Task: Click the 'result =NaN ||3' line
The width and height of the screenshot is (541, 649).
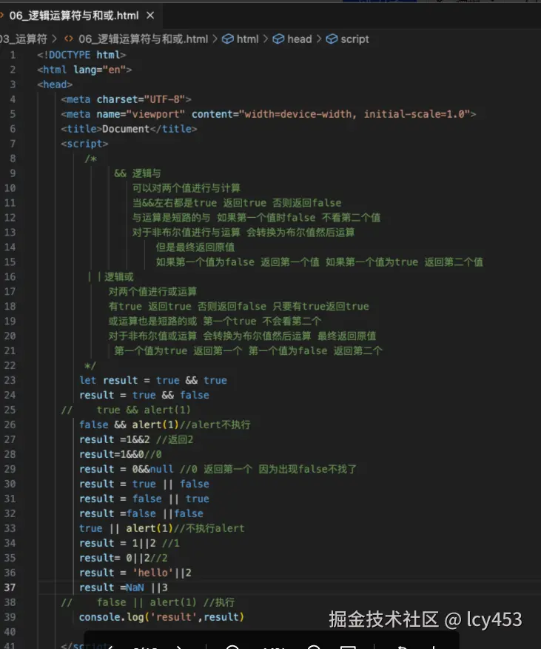Action: point(124,588)
